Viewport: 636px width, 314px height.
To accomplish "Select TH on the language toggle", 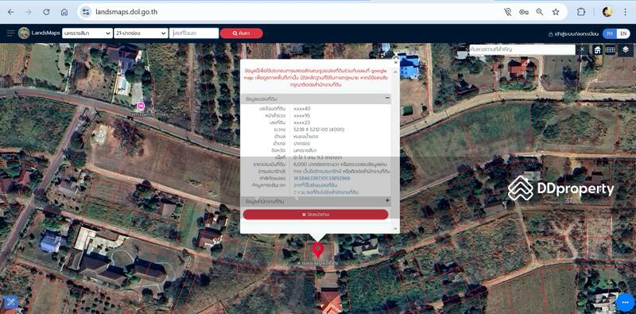I will 610,33.
